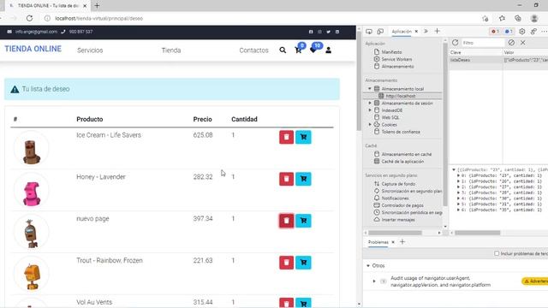Open the Twitter icon in top bar
This screenshot has height=308, width=548.
329,32
